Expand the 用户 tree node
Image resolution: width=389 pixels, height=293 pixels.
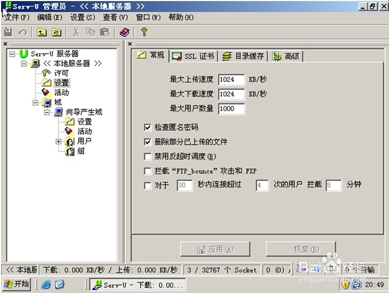(x=58, y=142)
